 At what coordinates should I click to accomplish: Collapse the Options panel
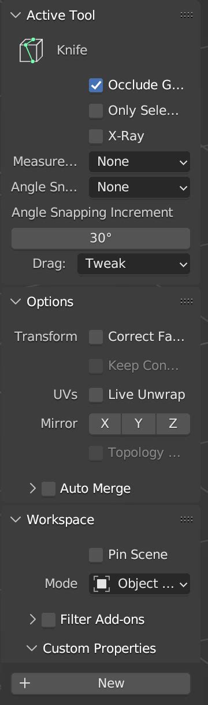[x=16, y=301]
